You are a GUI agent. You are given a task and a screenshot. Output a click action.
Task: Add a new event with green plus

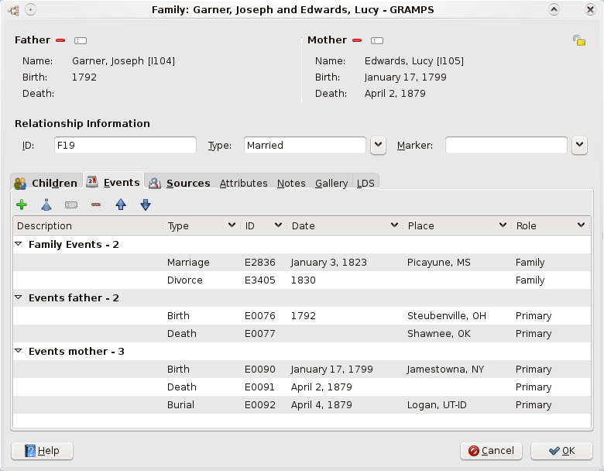(x=22, y=205)
